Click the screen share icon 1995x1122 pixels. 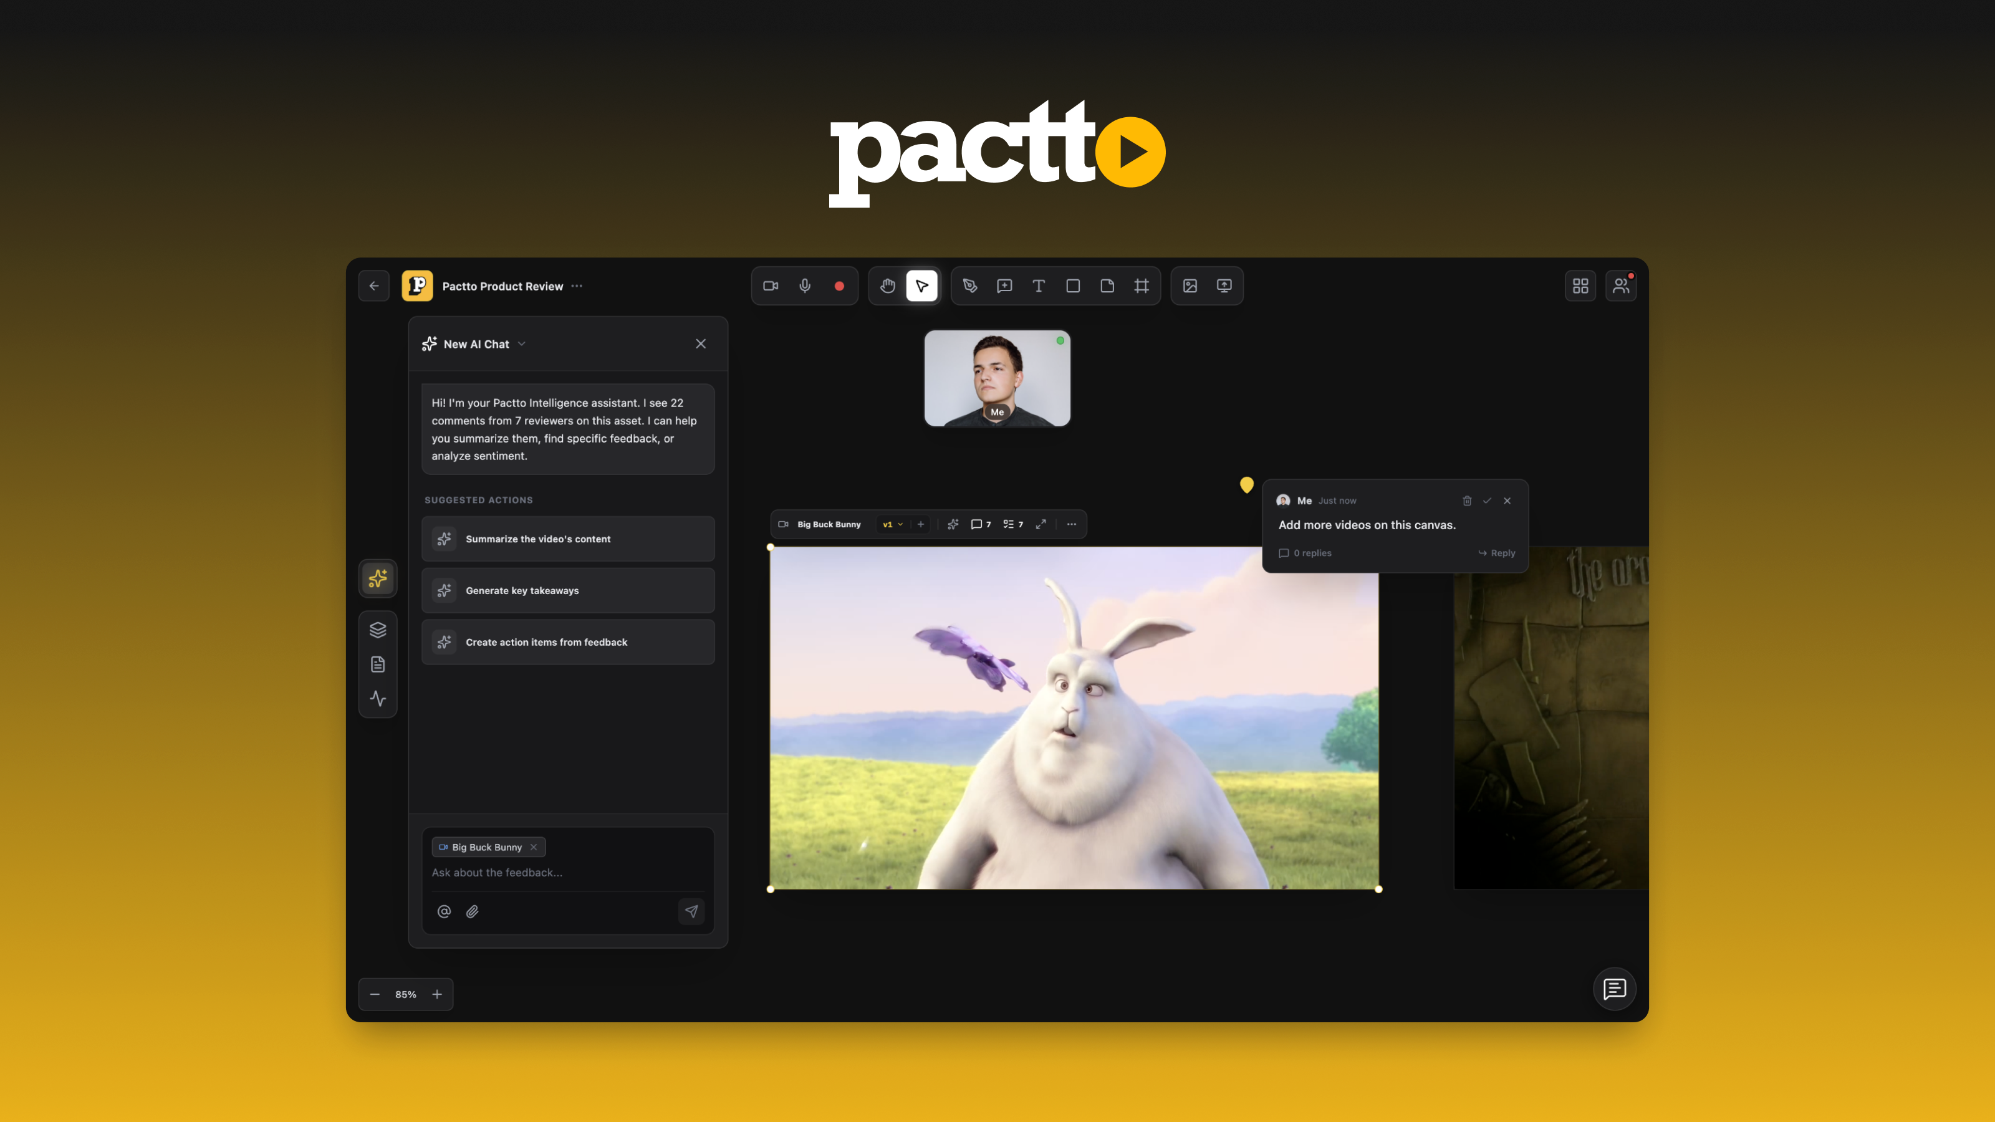[1224, 285]
